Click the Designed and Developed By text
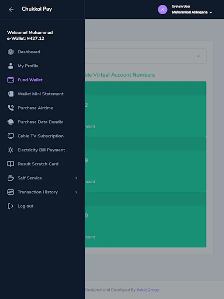This screenshot has height=299, width=224. tap(110, 290)
